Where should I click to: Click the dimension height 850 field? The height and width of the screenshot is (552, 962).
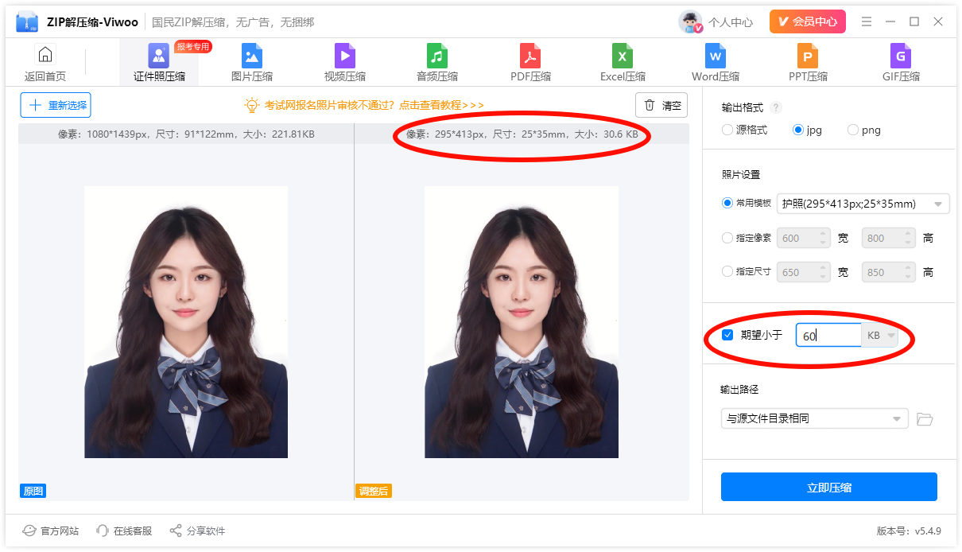pyautogui.click(x=882, y=272)
